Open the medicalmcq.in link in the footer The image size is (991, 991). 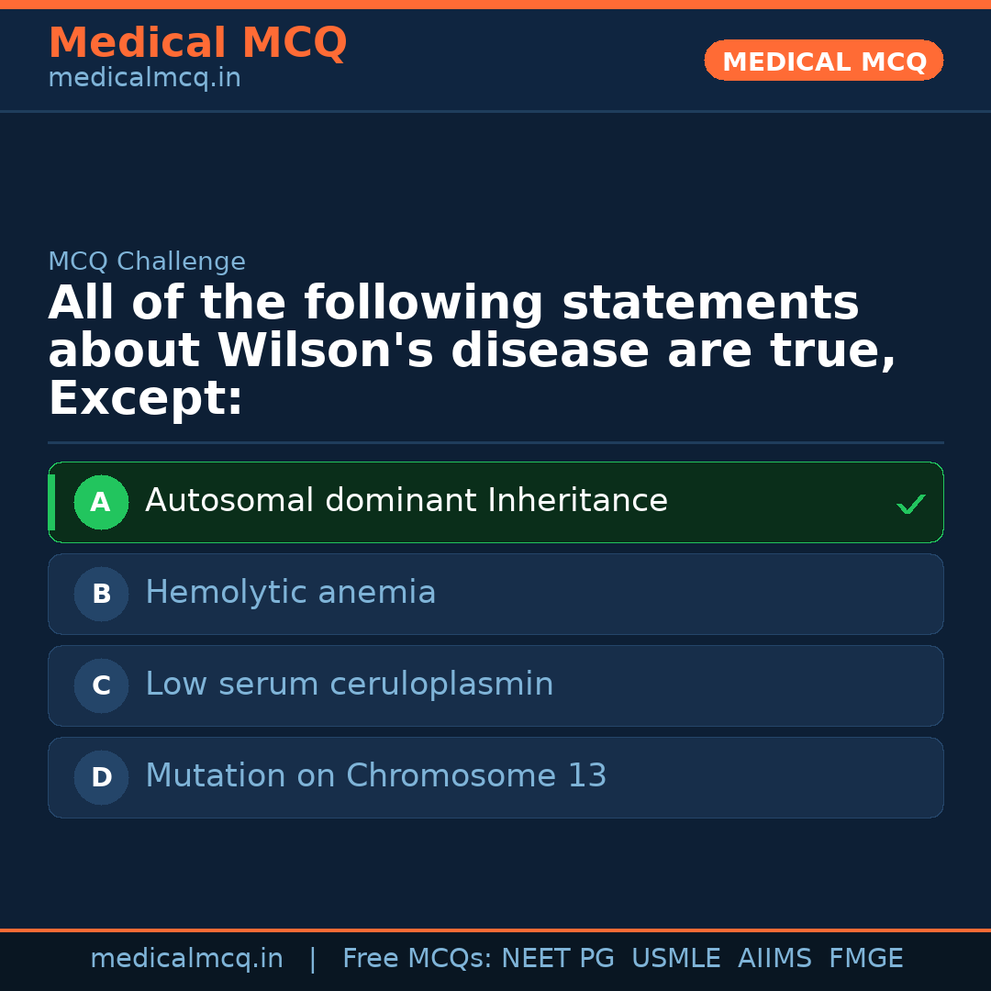point(186,959)
